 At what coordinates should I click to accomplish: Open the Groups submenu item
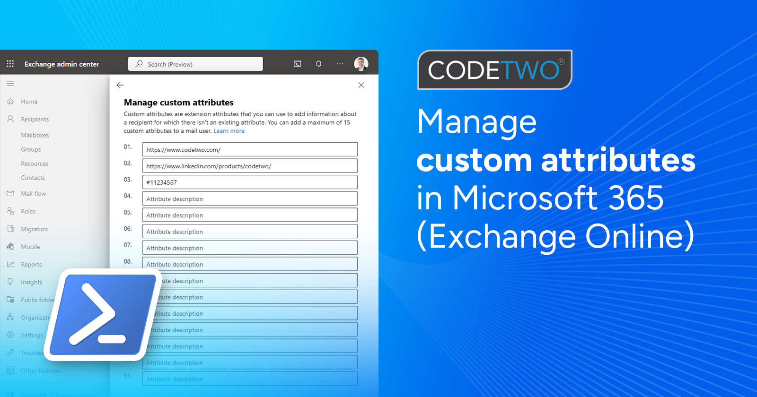click(31, 149)
